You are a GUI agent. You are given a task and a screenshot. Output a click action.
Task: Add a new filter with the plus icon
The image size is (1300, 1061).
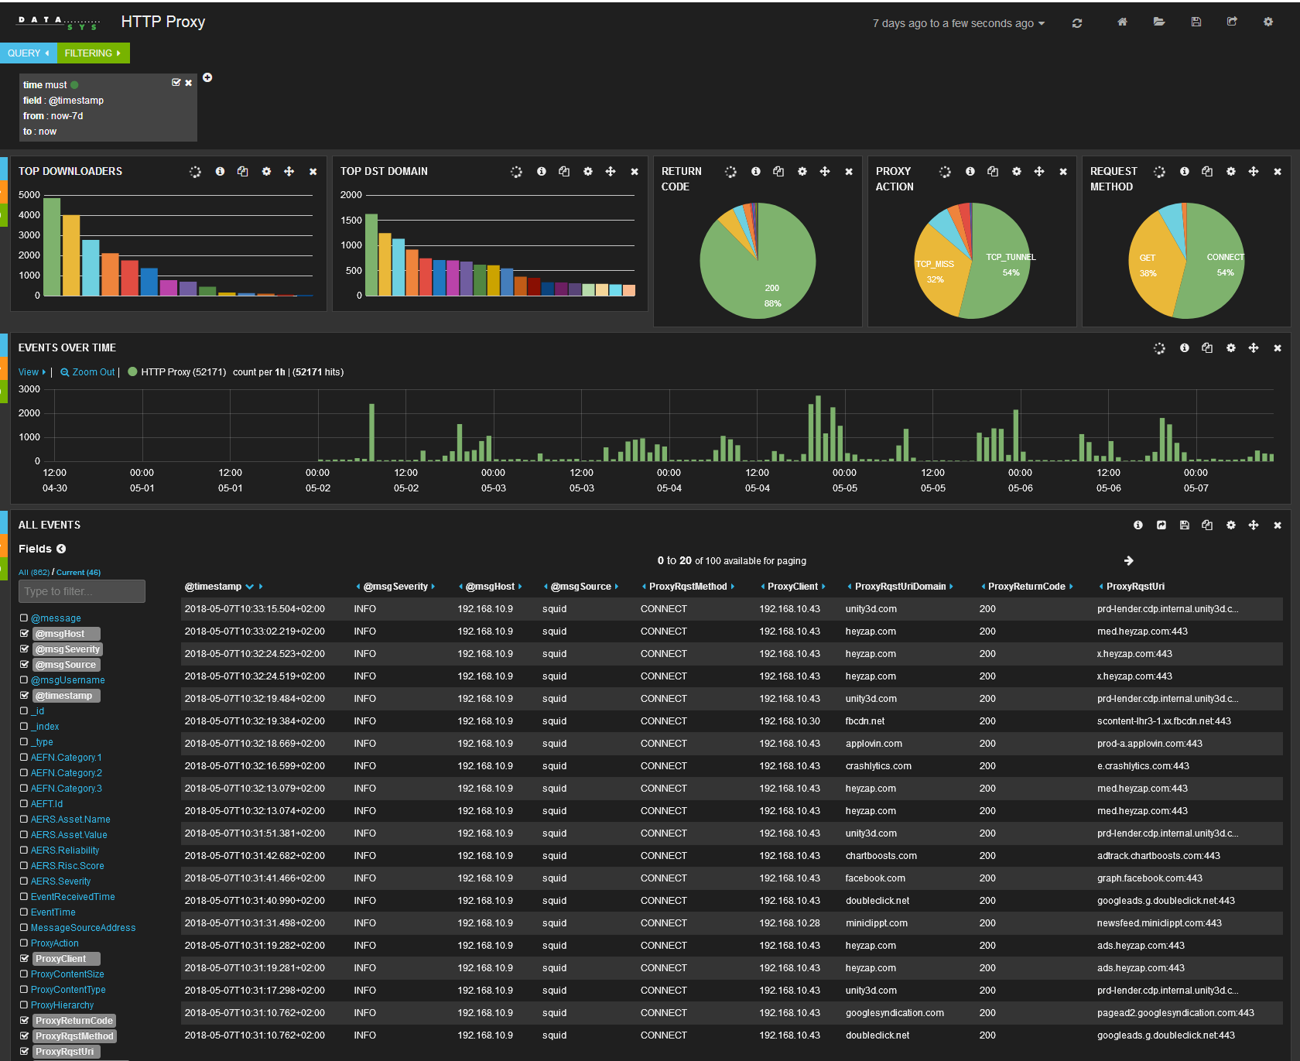[207, 77]
